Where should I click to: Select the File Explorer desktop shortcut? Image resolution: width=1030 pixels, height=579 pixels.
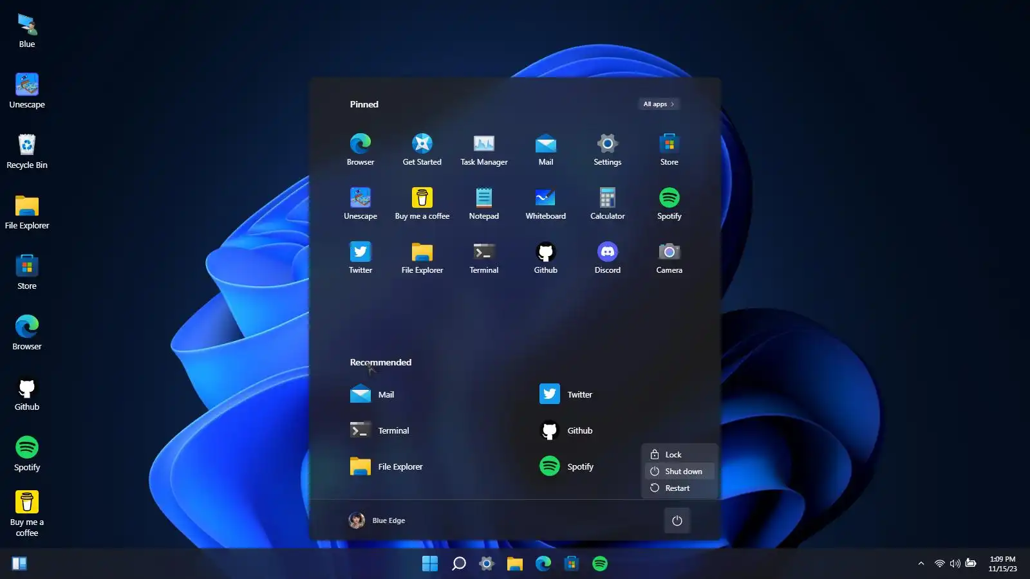(27, 212)
